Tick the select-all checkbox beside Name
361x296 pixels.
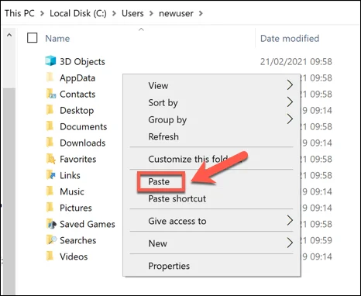33,38
